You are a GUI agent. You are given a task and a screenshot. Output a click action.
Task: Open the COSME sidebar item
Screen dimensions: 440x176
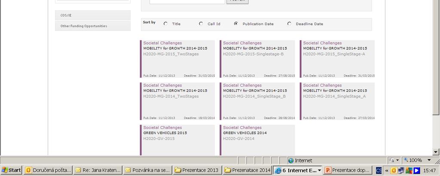pyautogui.click(x=93, y=15)
